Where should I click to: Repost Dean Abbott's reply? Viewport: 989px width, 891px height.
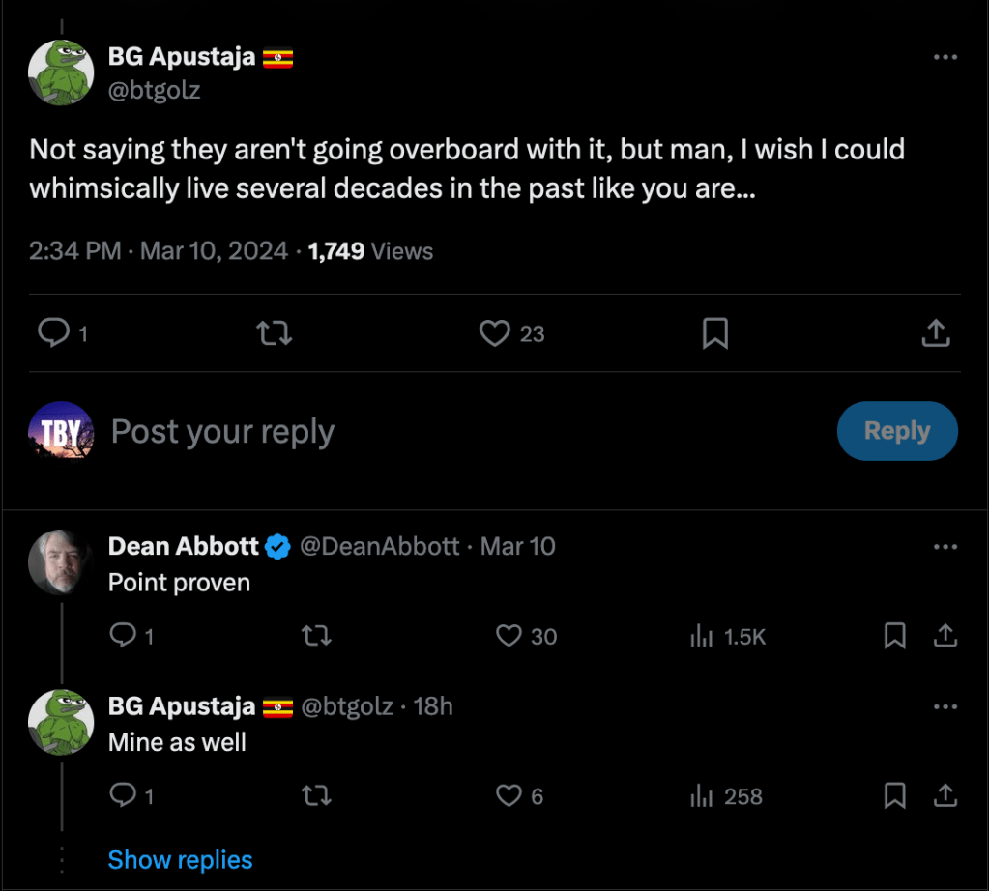tap(317, 636)
